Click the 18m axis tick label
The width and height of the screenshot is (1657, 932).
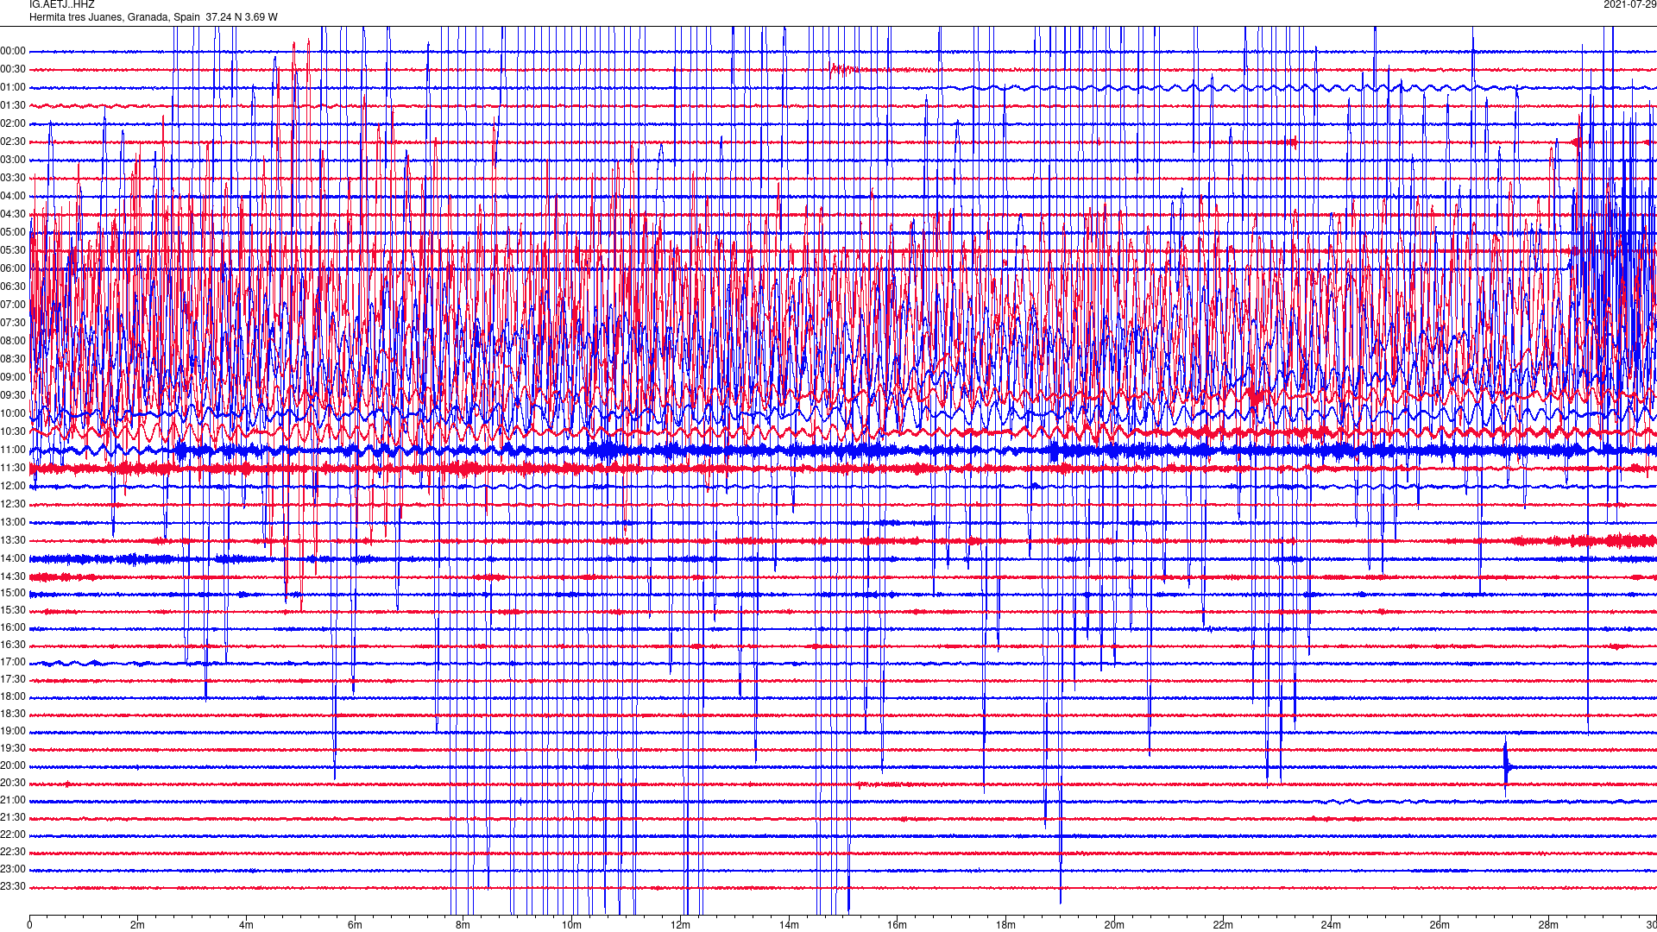(x=1005, y=925)
